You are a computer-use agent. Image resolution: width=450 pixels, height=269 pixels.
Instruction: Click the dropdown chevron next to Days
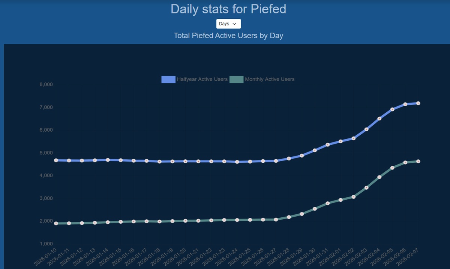coord(235,24)
